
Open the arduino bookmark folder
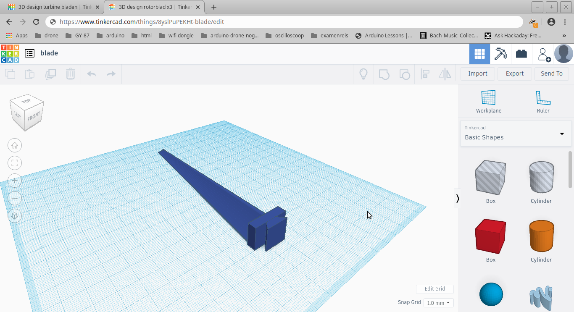[111, 36]
